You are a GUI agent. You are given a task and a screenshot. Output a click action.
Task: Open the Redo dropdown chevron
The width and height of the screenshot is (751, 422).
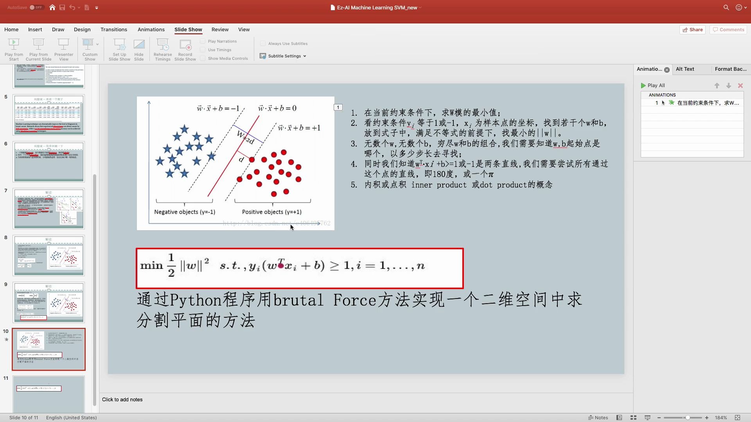tap(80, 7)
